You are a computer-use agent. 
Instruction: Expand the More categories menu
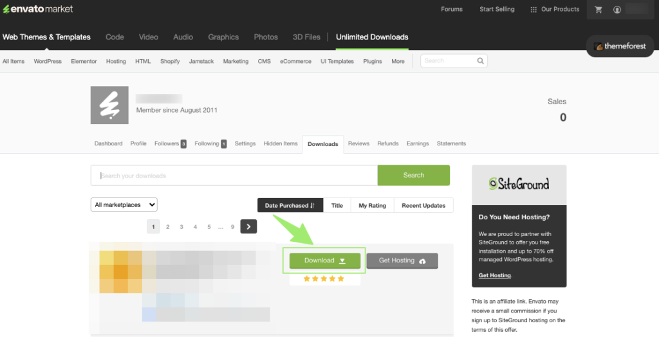coord(398,61)
